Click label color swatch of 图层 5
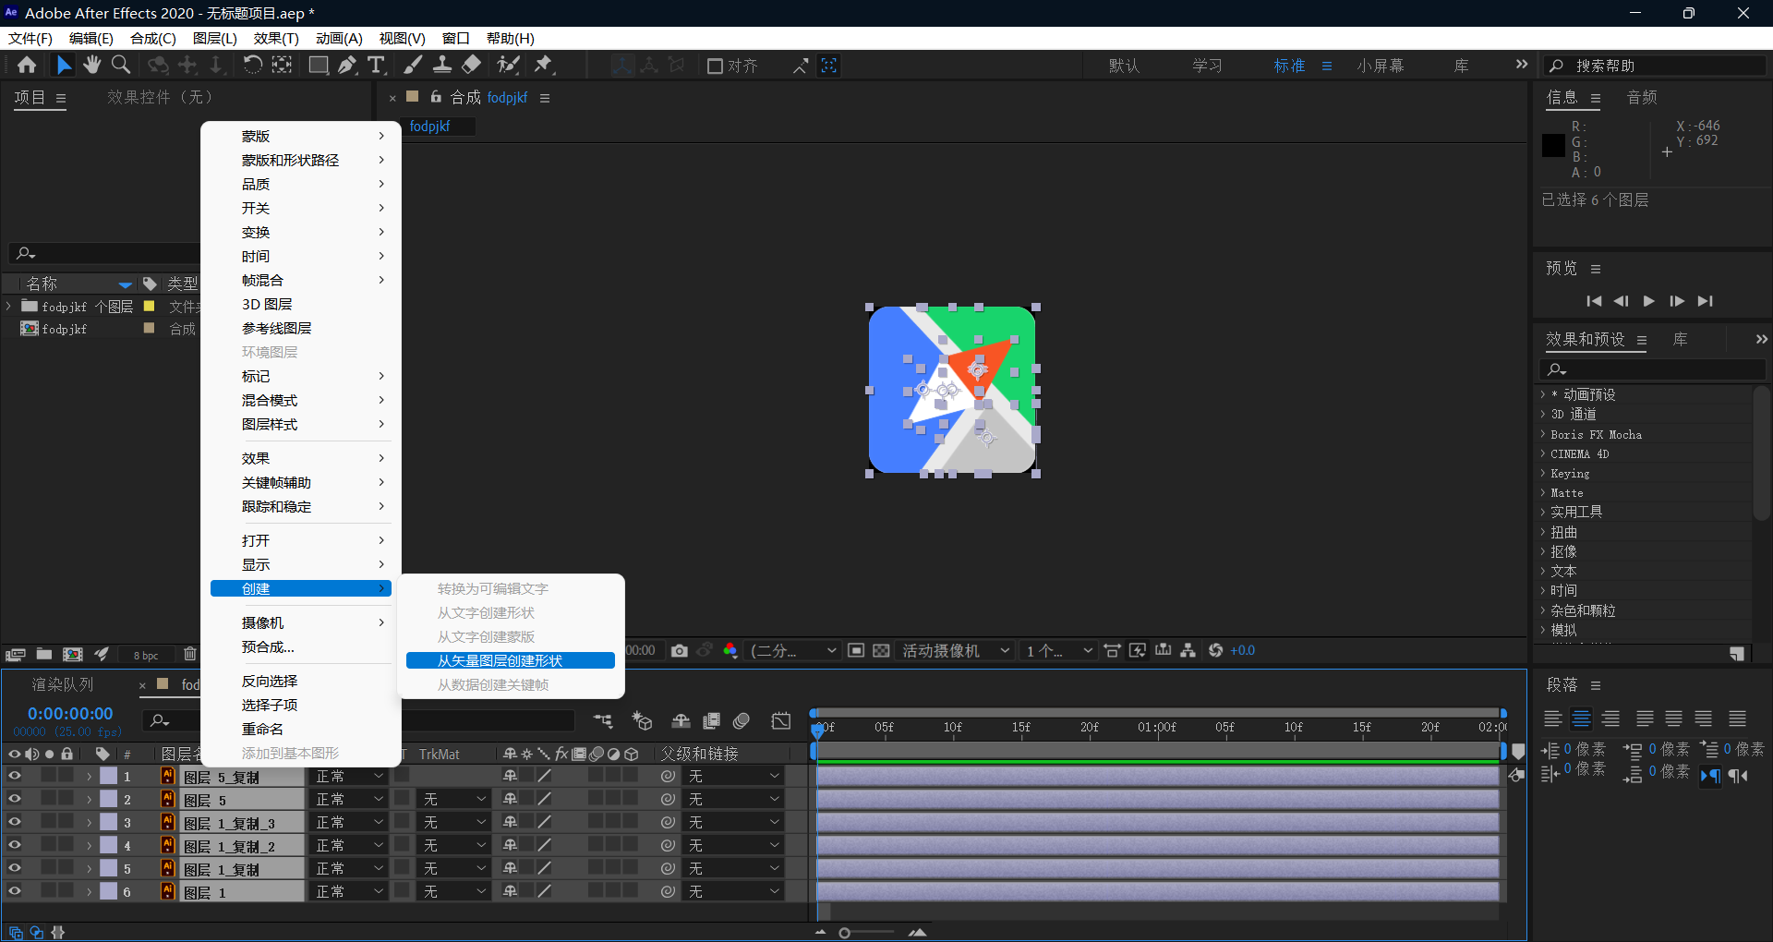 (x=109, y=799)
